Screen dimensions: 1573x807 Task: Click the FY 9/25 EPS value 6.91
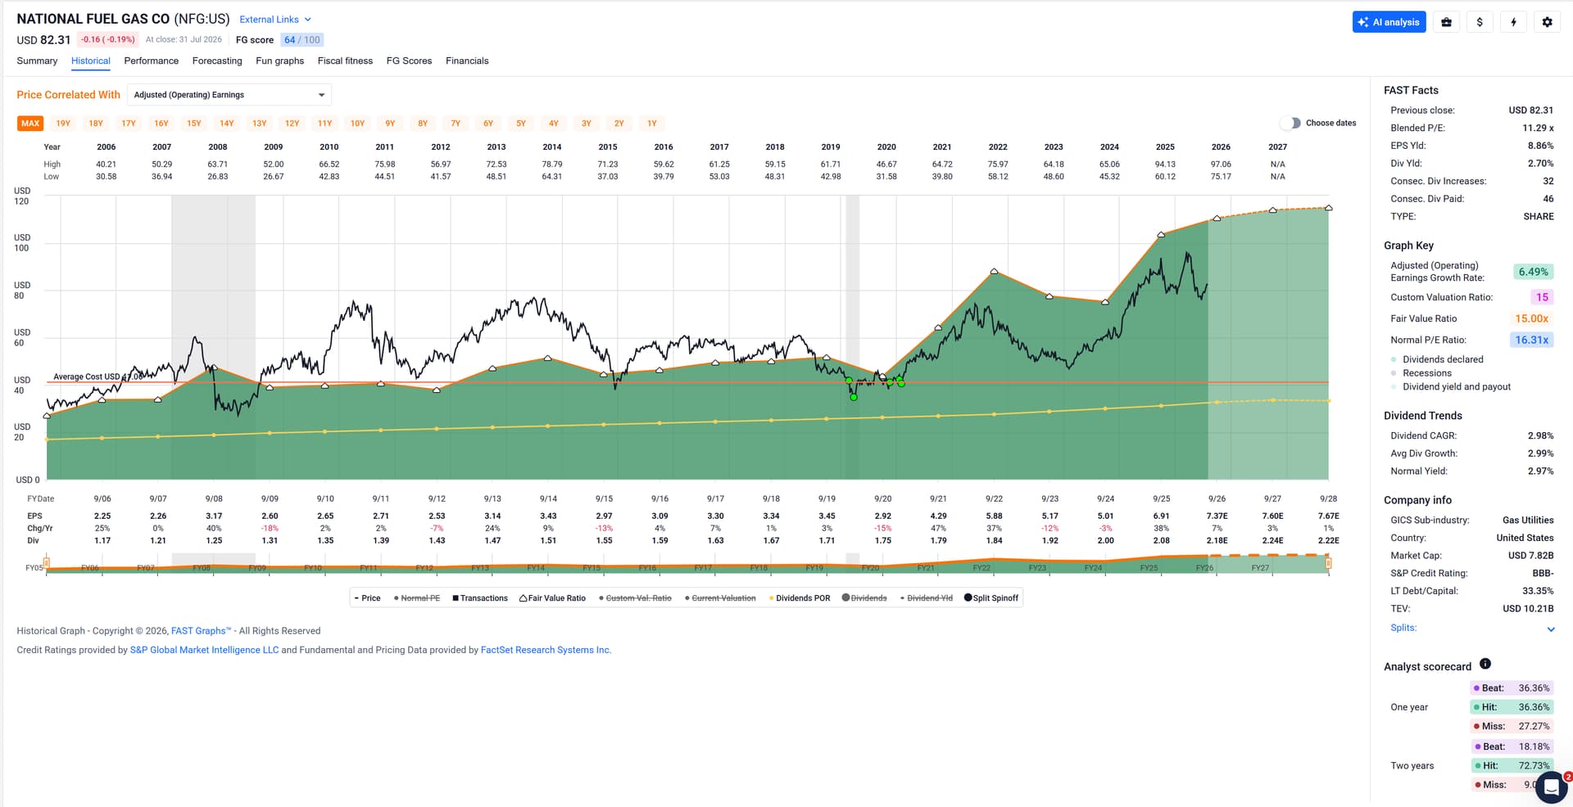pyautogui.click(x=1161, y=516)
